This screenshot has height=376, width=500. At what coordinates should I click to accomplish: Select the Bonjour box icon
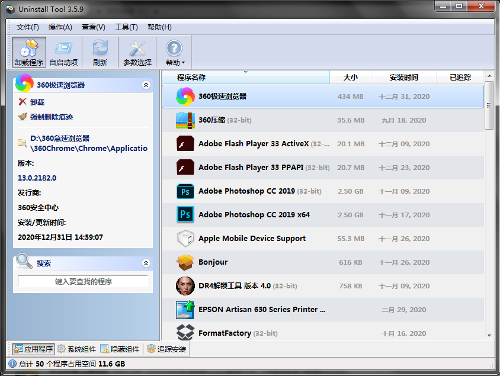(185, 262)
